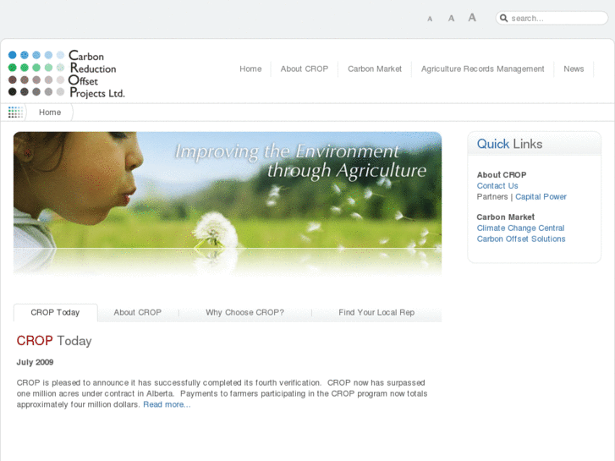This screenshot has width=615, height=461.
Task: Click the dotted grid breadcrumb icon
Action: [15, 113]
